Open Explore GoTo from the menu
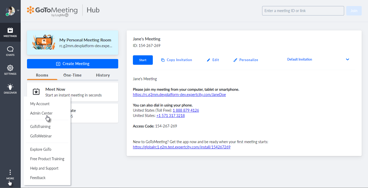This screenshot has height=188, width=368. coord(41,149)
